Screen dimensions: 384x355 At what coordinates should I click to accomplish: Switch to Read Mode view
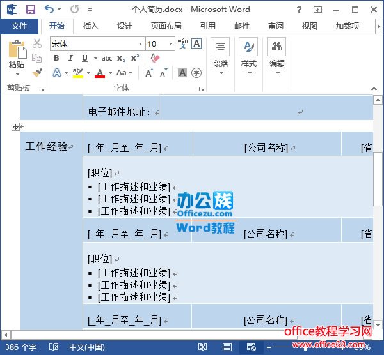[202, 347]
